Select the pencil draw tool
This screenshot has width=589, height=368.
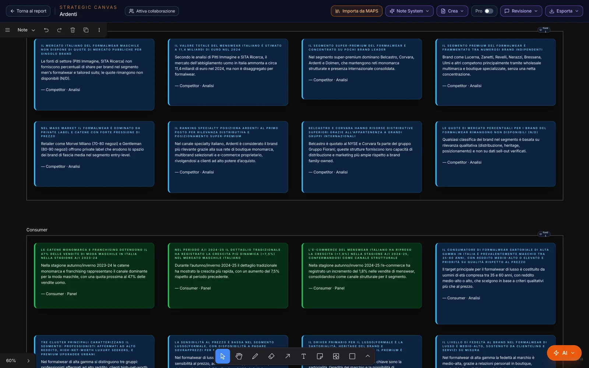pyautogui.click(x=255, y=356)
